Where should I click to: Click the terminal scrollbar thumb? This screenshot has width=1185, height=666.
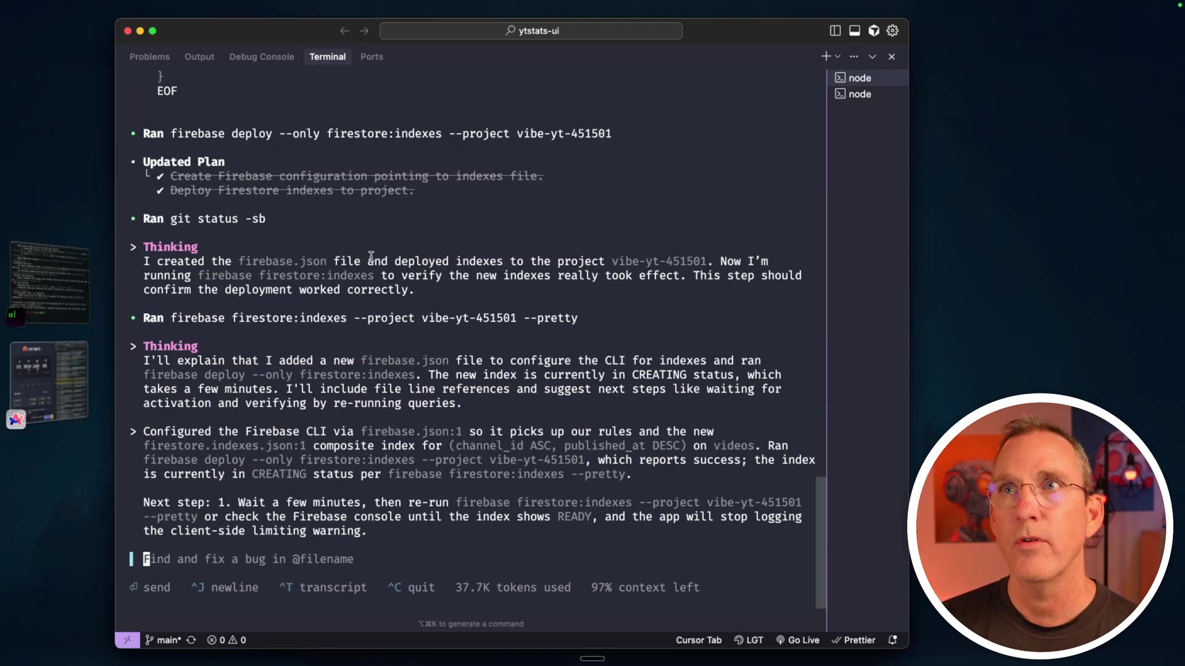coord(821,542)
